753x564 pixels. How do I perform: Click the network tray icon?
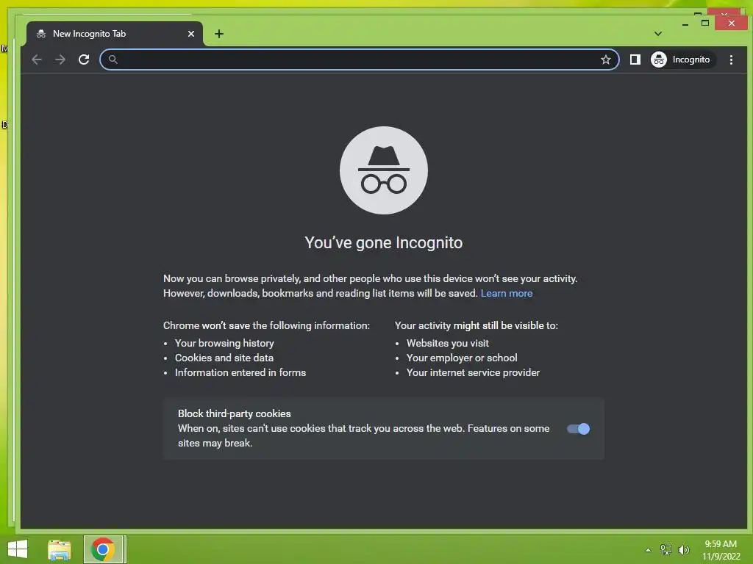pos(666,550)
